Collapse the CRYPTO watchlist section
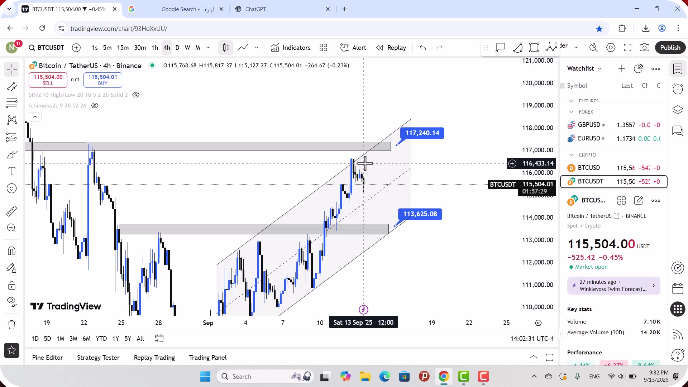 (x=571, y=155)
